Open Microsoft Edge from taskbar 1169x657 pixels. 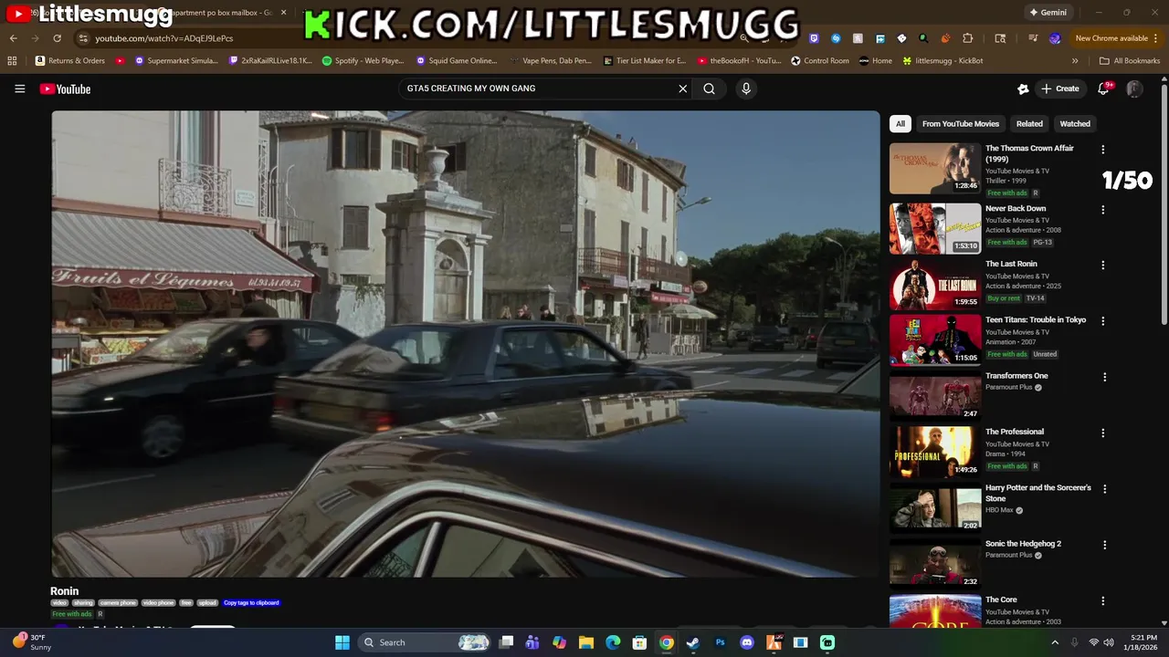[613, 642]
